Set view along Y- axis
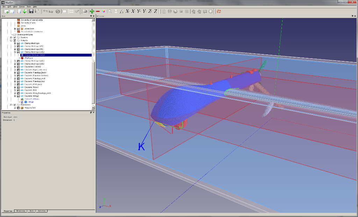Image resolution: width=358 pixels, height=217 pixels. pyautogui.click(x=144, y=12)
